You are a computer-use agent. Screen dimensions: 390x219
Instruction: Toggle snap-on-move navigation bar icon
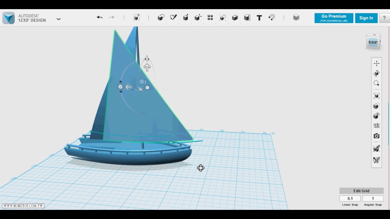[377, 148]
